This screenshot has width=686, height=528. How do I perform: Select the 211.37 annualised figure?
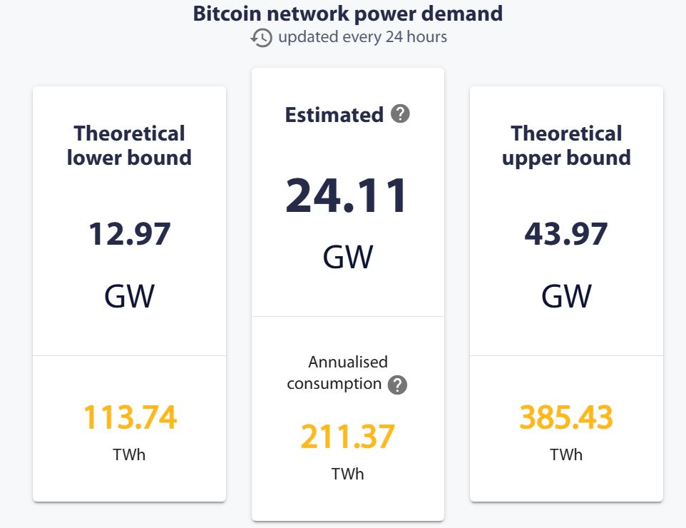[347, 437]
